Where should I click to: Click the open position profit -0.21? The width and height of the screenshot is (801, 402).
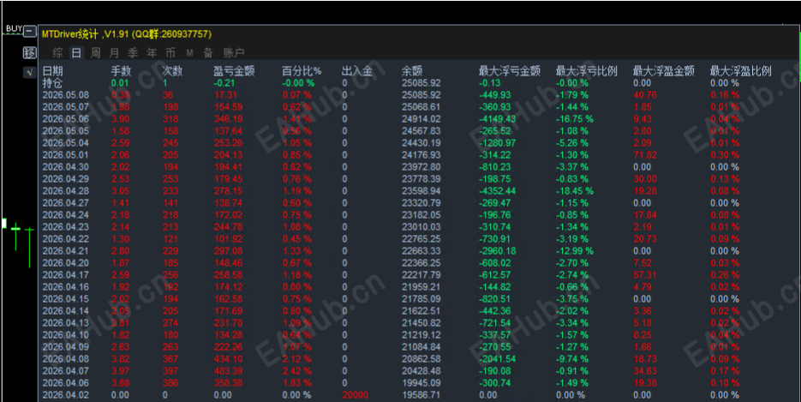tap(224, 83)
